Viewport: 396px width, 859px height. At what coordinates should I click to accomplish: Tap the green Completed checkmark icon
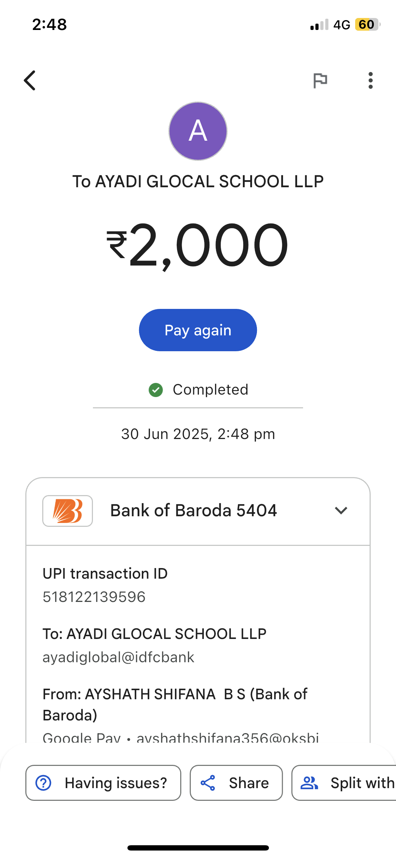click(x=156, y=390)
